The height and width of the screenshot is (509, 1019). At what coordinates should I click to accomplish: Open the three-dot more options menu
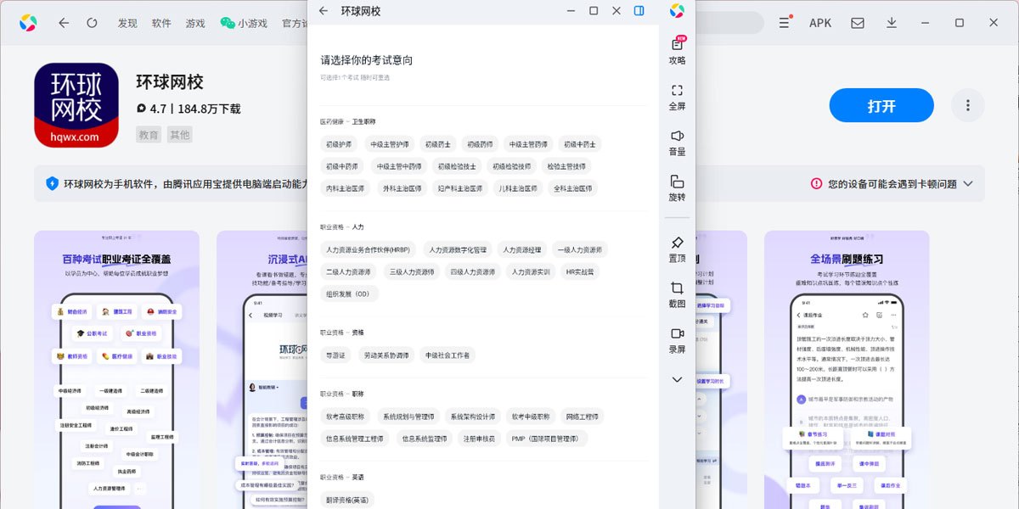pyautogui.click(x=967, y=105)
